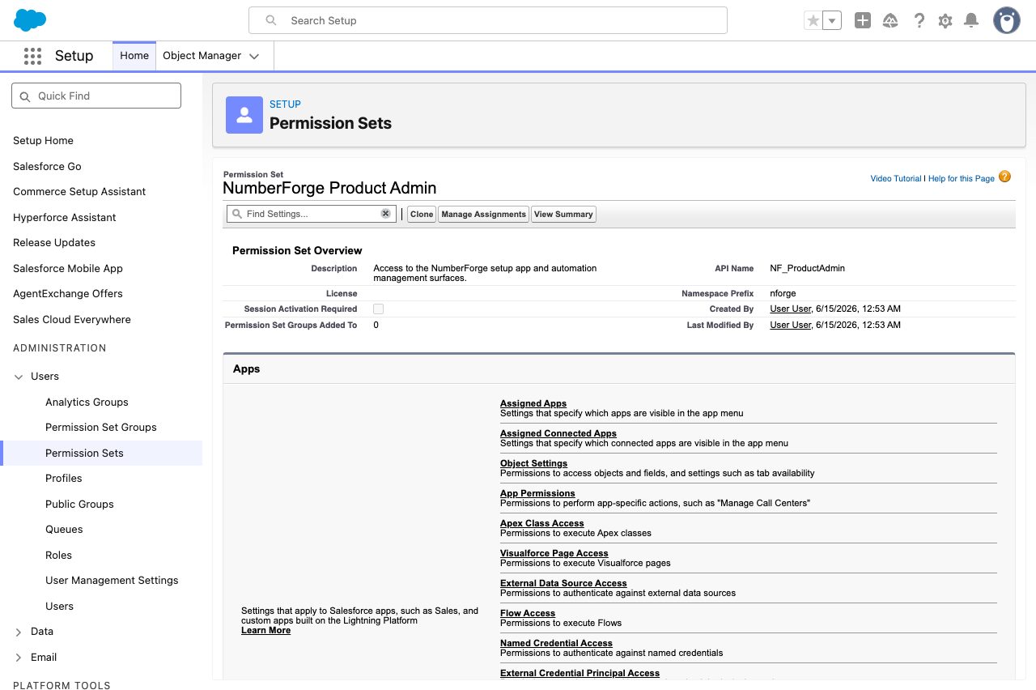Open the Setup gear menu
The width and height of the screenshot is (1036, 690).
pyautogui.click(x=945, y=21)
